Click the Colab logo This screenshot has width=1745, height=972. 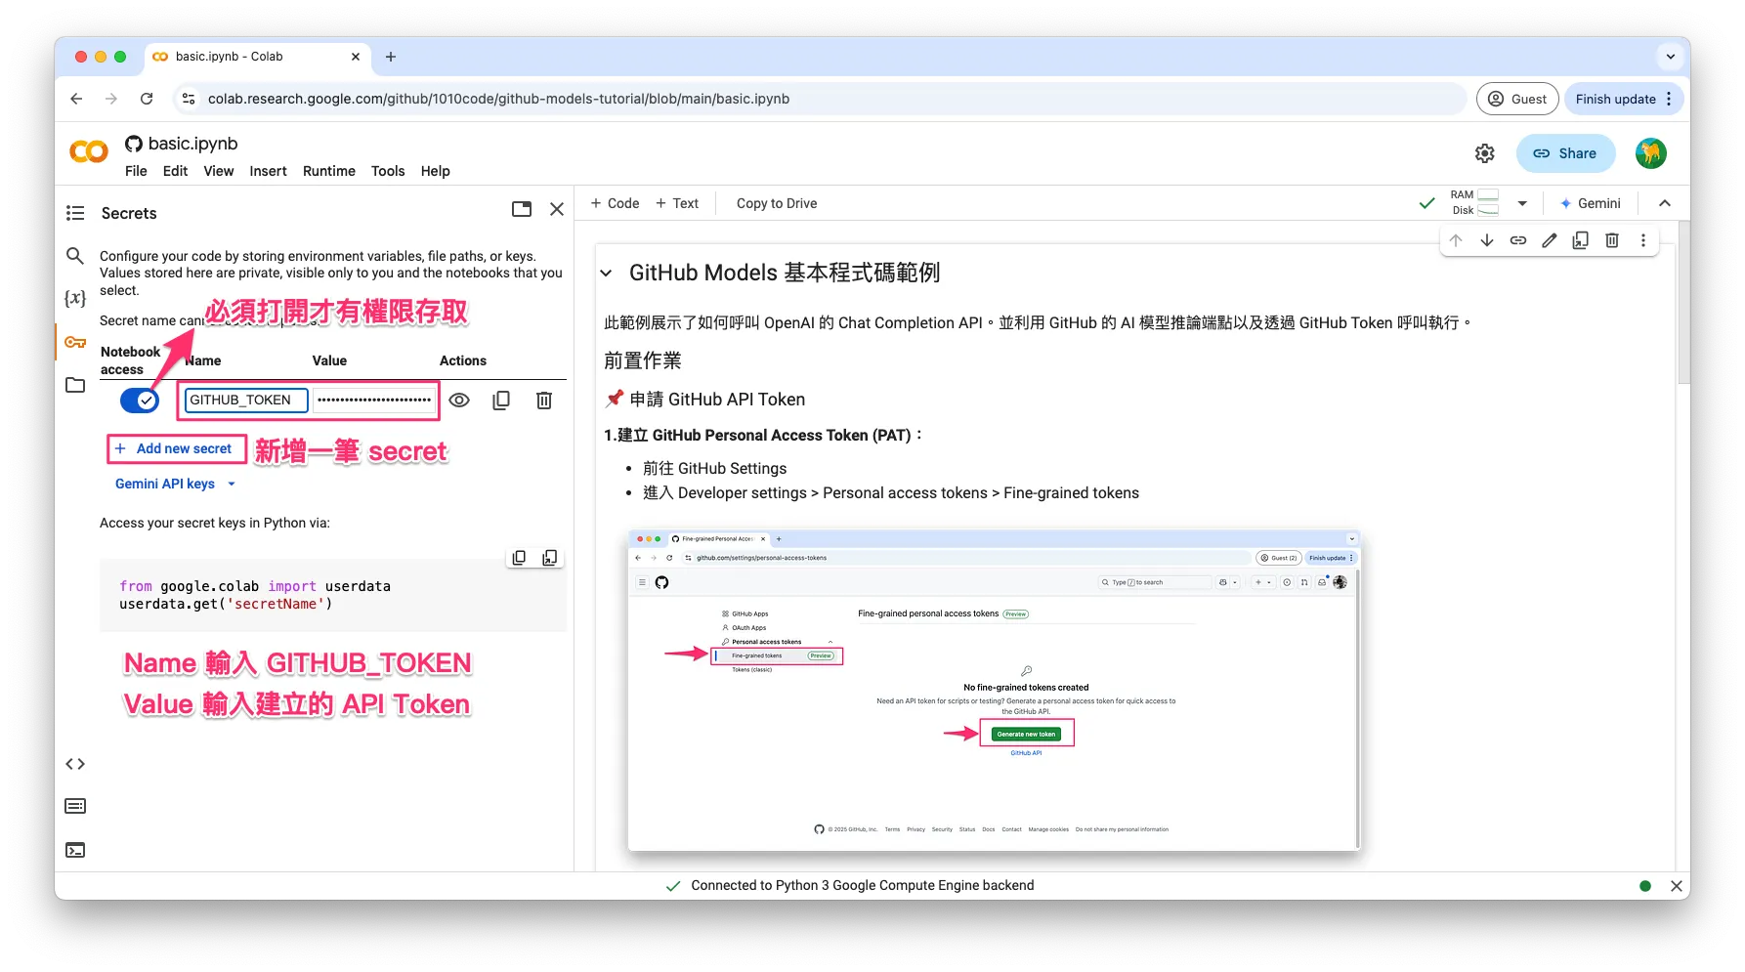tap(89, 152)
